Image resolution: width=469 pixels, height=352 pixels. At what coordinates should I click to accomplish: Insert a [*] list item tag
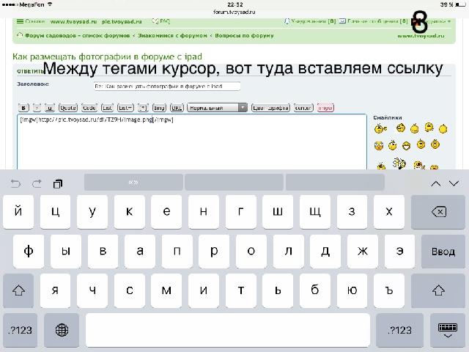pyautogui.click(x=143, y=108)
